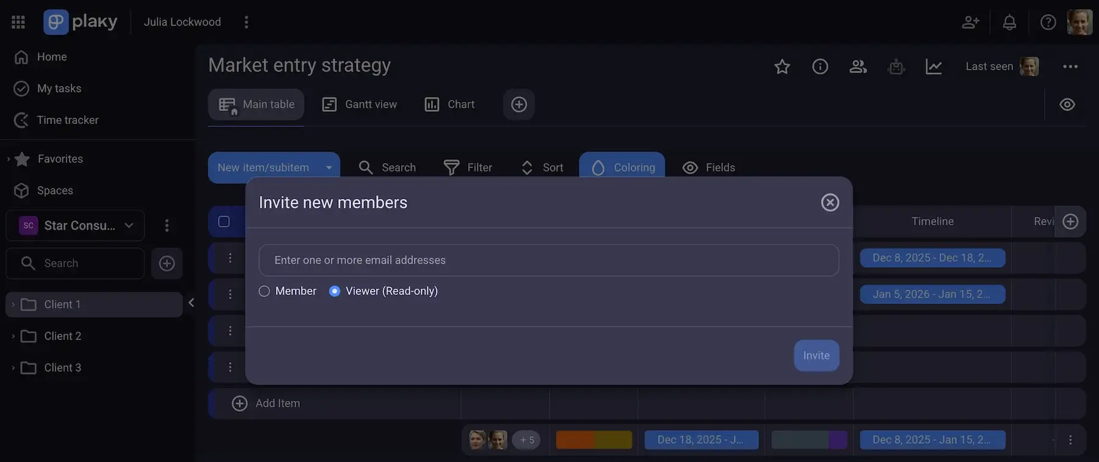Open the workspace options kebab beside Julia Lockwood
This screenshot has height=462, width=1099.
coord(247,22)
